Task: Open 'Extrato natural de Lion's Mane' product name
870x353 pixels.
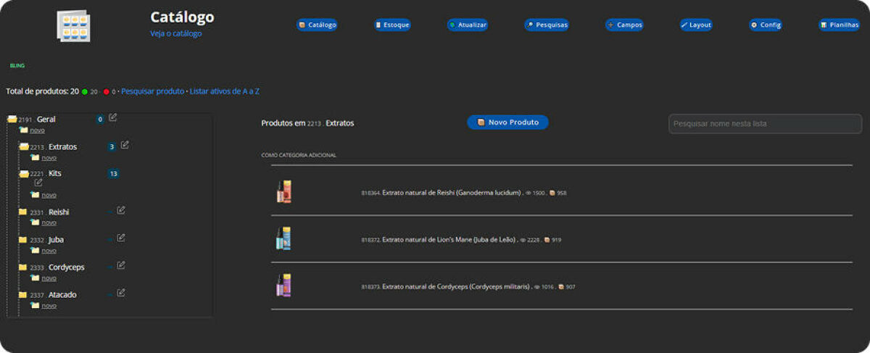Action: (x=449, y=240)
